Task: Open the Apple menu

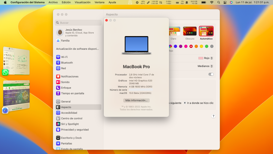Action: [5, 2]
